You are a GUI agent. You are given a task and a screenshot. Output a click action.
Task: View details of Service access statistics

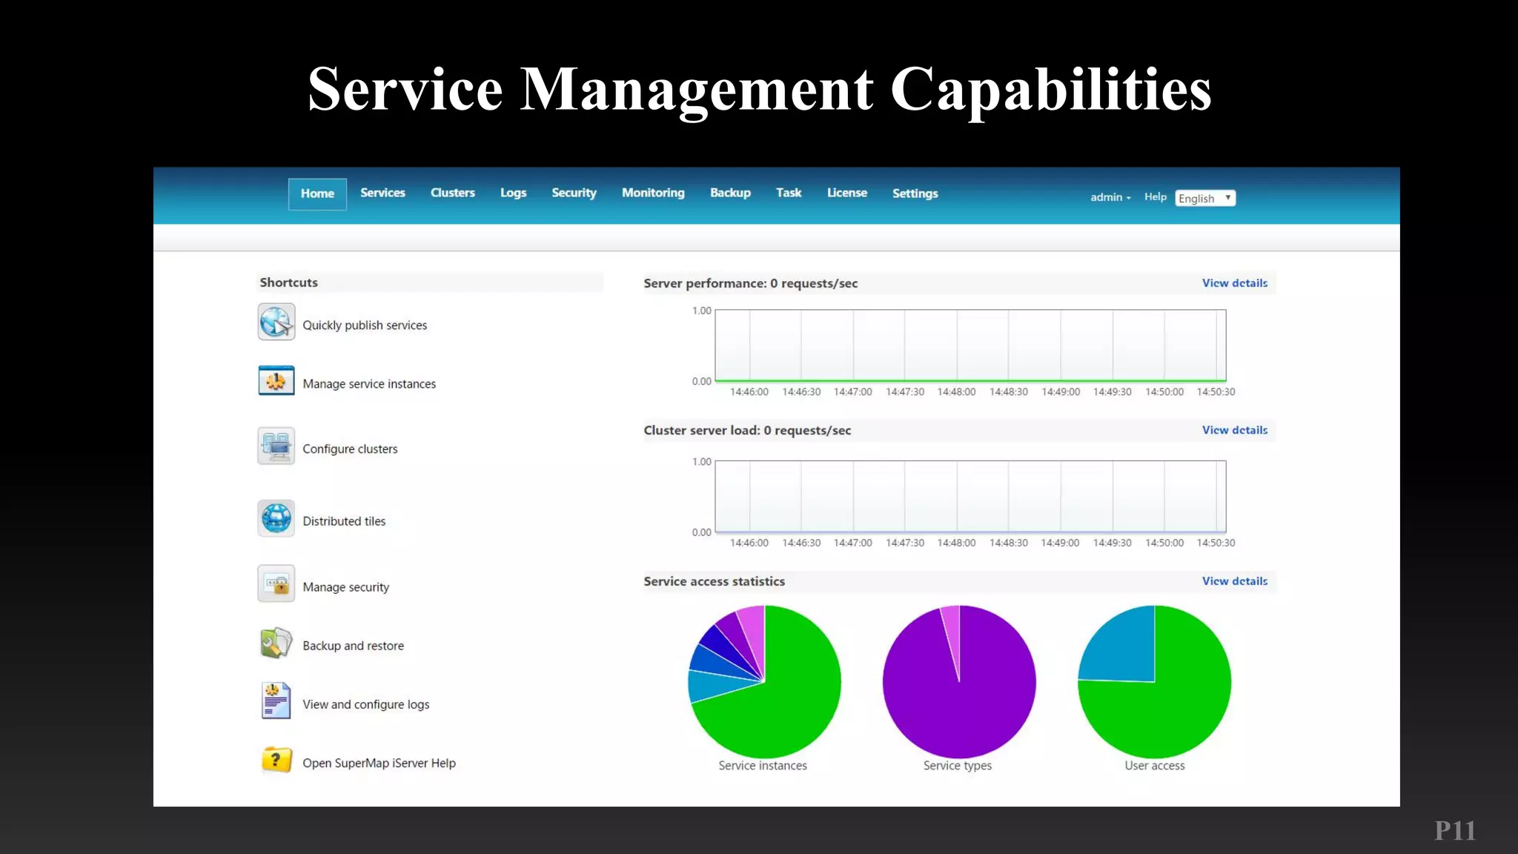pyautogui.click(x=1235, y=581)
